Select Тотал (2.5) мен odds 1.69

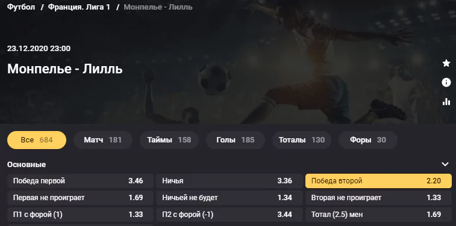pyautogui.click(x=378, y=215)
